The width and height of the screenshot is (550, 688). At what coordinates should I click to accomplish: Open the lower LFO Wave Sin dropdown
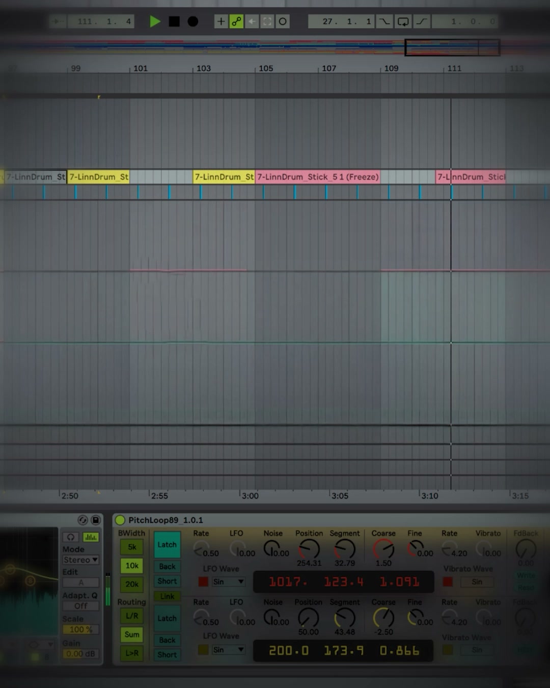229,650
